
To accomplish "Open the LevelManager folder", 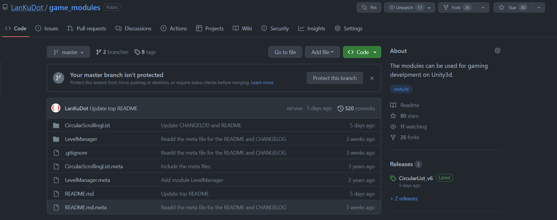I will (81, 139).
